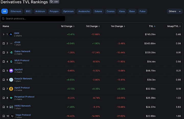Select the Arbitrum chain tab
The image size is (184, 119).
click(x=40, y=11)
